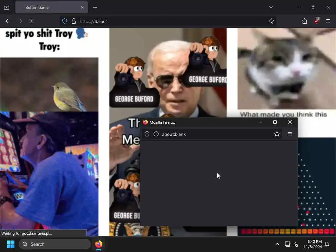Close the Button Game tab
The image size is (336, 252).
(82, 8)
